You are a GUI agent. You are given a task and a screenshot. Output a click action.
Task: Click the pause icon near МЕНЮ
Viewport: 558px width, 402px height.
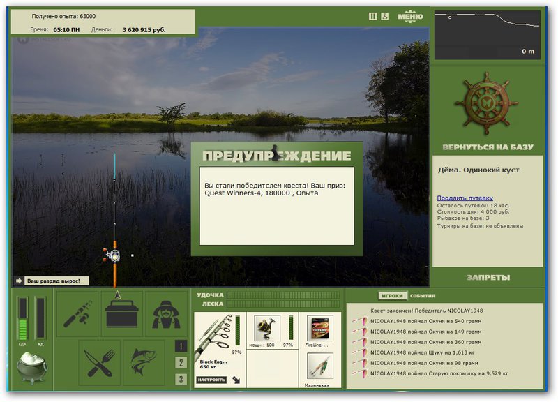[372, 16]
